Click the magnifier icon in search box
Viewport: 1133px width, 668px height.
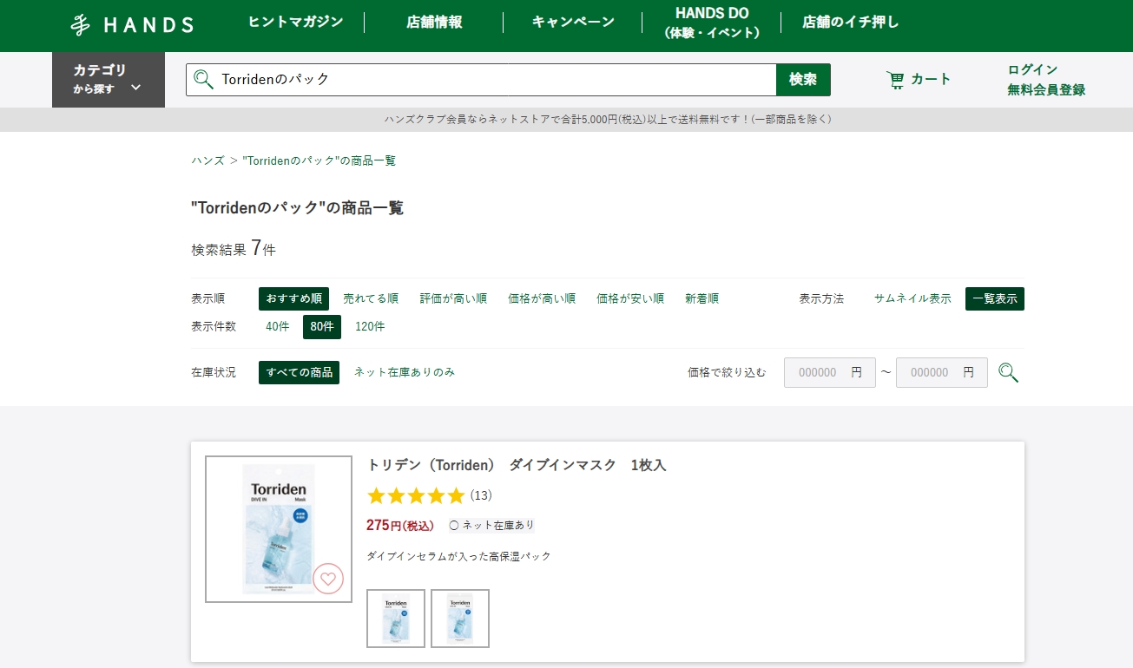pyautogui.click(x=203, y=80)
